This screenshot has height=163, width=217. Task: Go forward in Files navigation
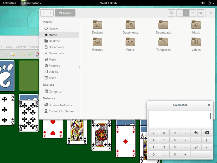tap(50, 13)
